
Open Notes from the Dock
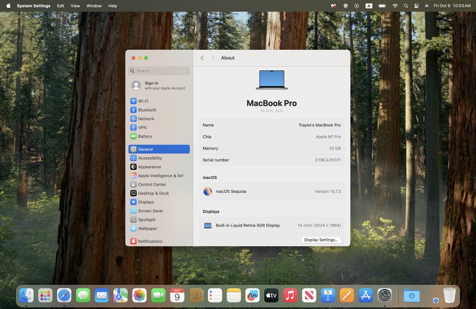(x=234, y=295)
